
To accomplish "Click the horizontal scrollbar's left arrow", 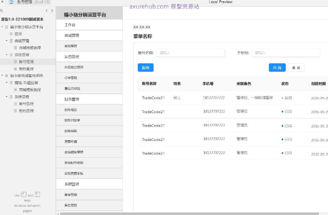I will 58,214.
